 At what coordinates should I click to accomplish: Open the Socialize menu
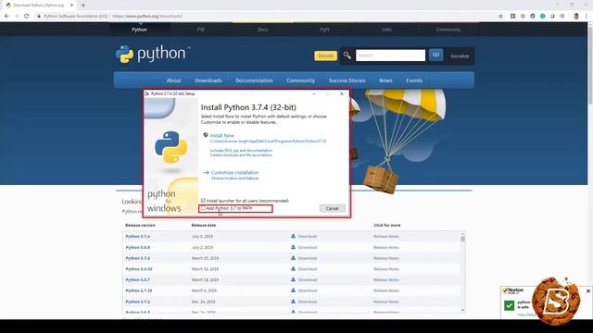tap(460, 55)
